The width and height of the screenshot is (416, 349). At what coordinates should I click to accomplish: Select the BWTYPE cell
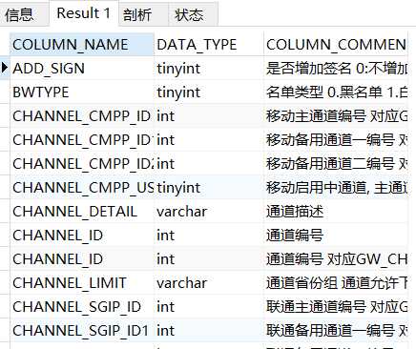(x=82, y=92)
